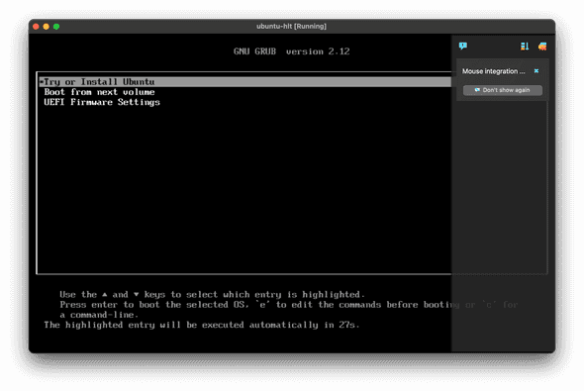This screenshot has width=584, height=391.
Task: Close the VM window with red button
Action: [x=36, y=27]
